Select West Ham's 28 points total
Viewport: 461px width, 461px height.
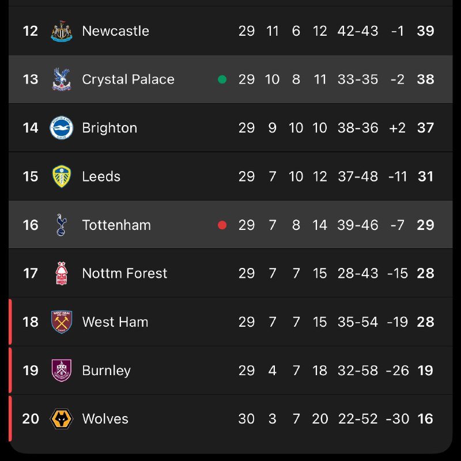point(425,322)
